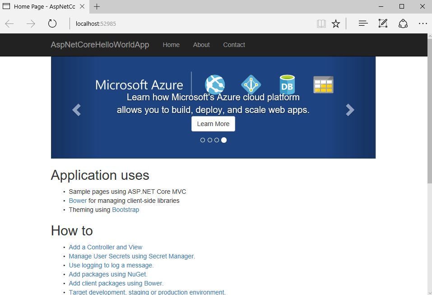Select the second carousel indicator dot

[209, 140]
